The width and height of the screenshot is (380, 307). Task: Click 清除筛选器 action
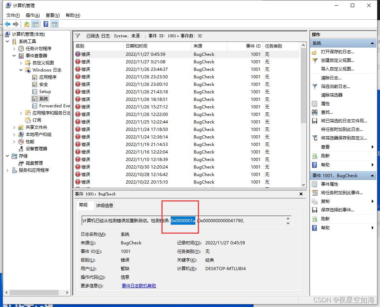pyautogui.click(x=332, y=95)
